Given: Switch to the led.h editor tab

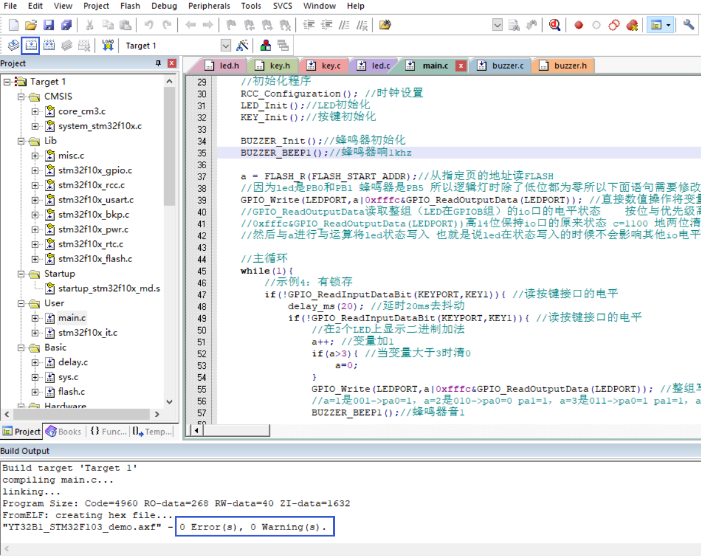Looking at the screenshot, I should click(222, 66).
